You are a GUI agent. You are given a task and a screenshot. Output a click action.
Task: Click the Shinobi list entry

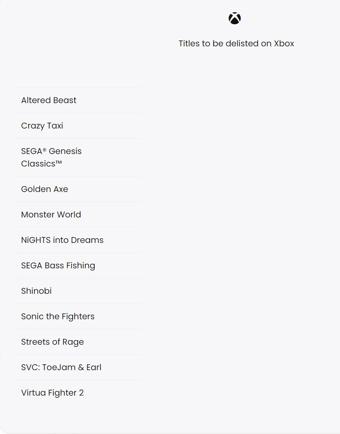pos(36,291)
